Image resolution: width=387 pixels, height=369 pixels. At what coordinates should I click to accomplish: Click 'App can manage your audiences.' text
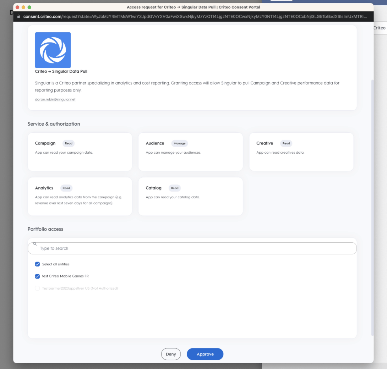point(173,153)
